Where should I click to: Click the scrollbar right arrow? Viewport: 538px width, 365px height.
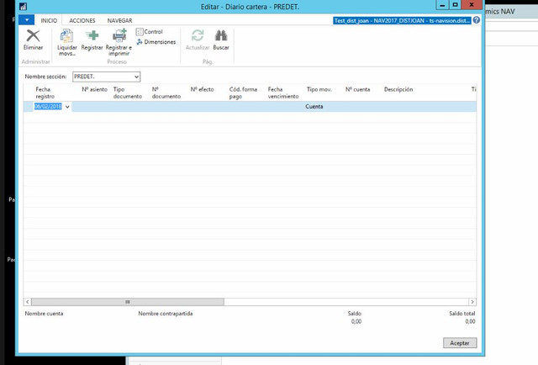tap(472, 302)
